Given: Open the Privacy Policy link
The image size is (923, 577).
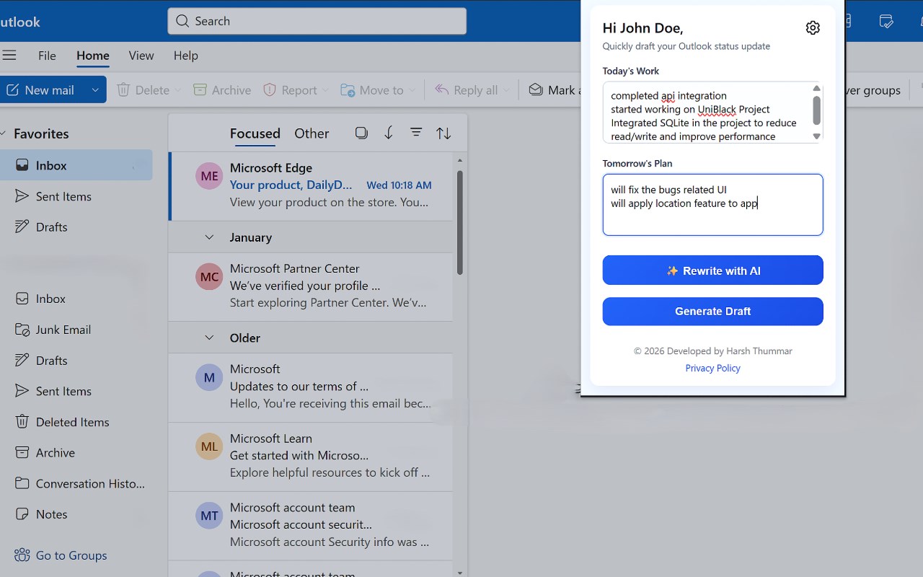Looking at the screenshot, I should point(713,368).
